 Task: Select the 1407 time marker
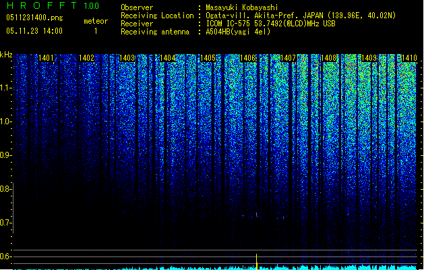click(x=289, y=58)
